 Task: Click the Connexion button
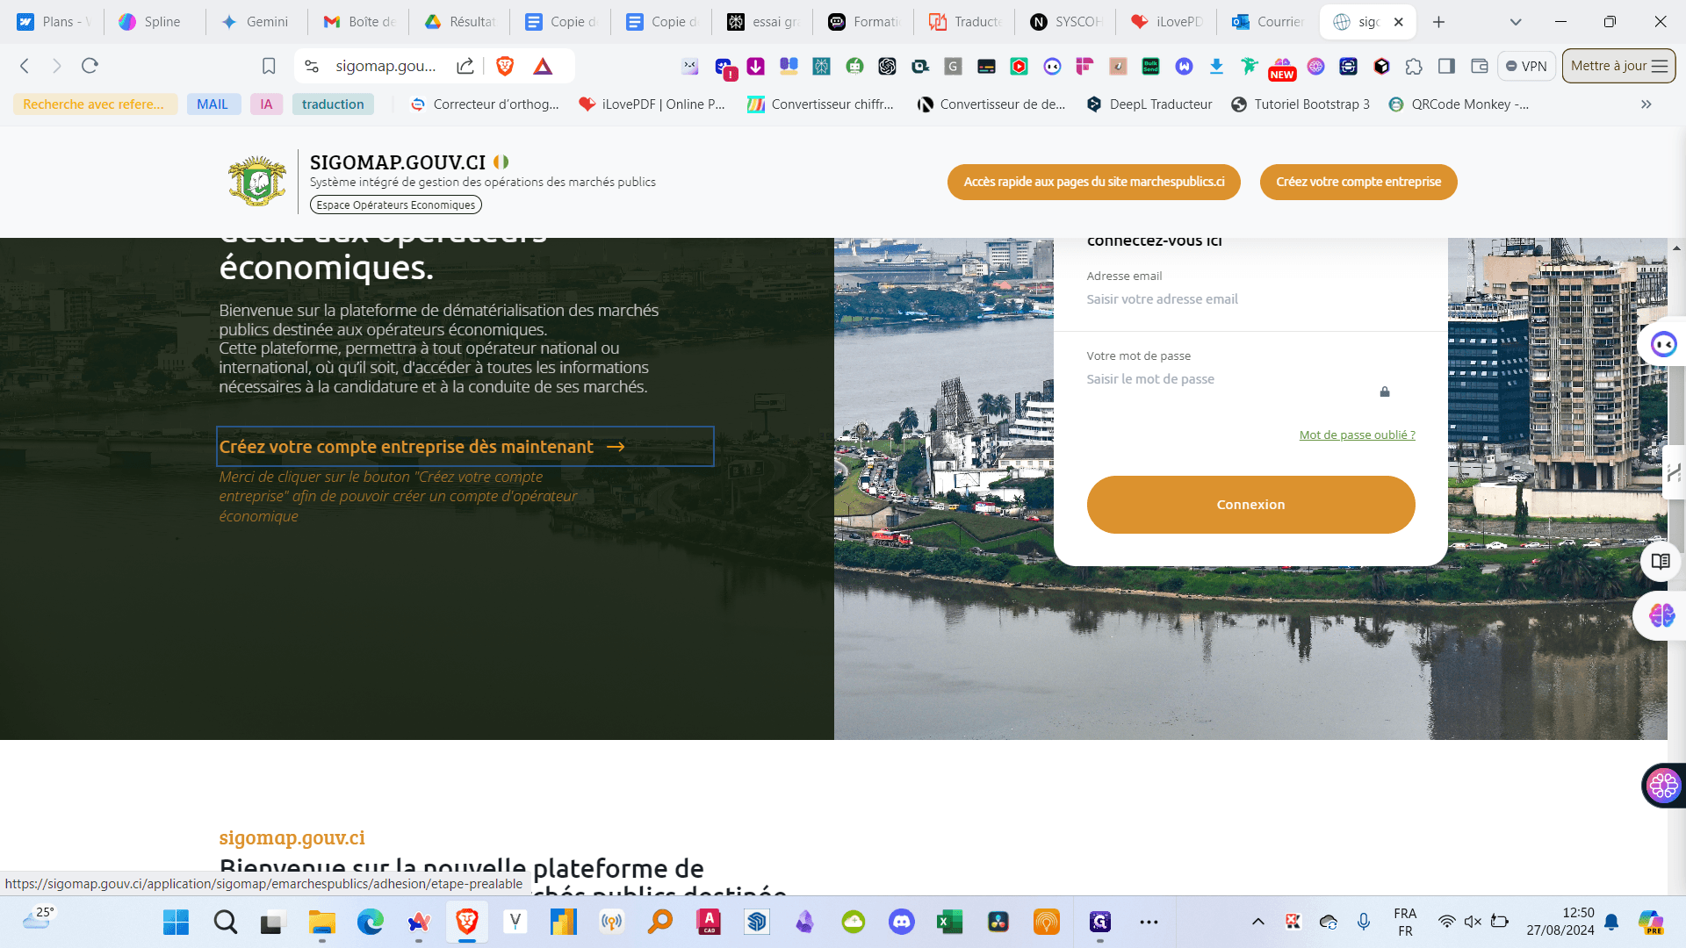tap(1250, 505)
